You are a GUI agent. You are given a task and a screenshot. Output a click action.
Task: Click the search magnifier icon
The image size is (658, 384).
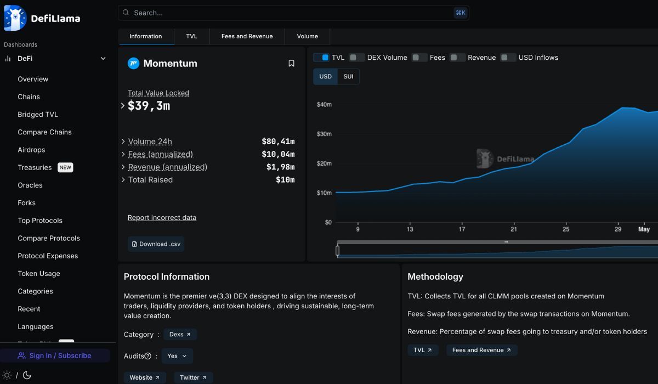click(126, 13)
